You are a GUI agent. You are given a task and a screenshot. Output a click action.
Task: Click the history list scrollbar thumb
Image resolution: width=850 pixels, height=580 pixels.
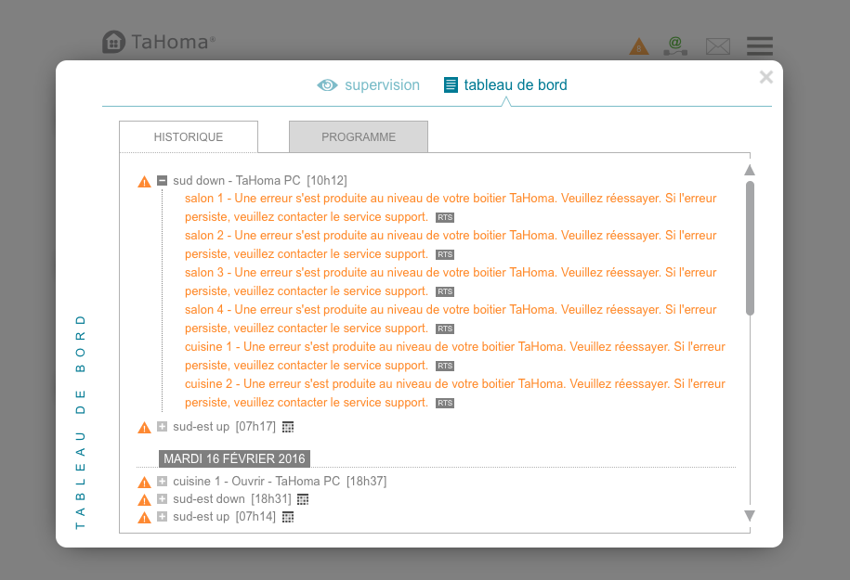tap(751, 248)
